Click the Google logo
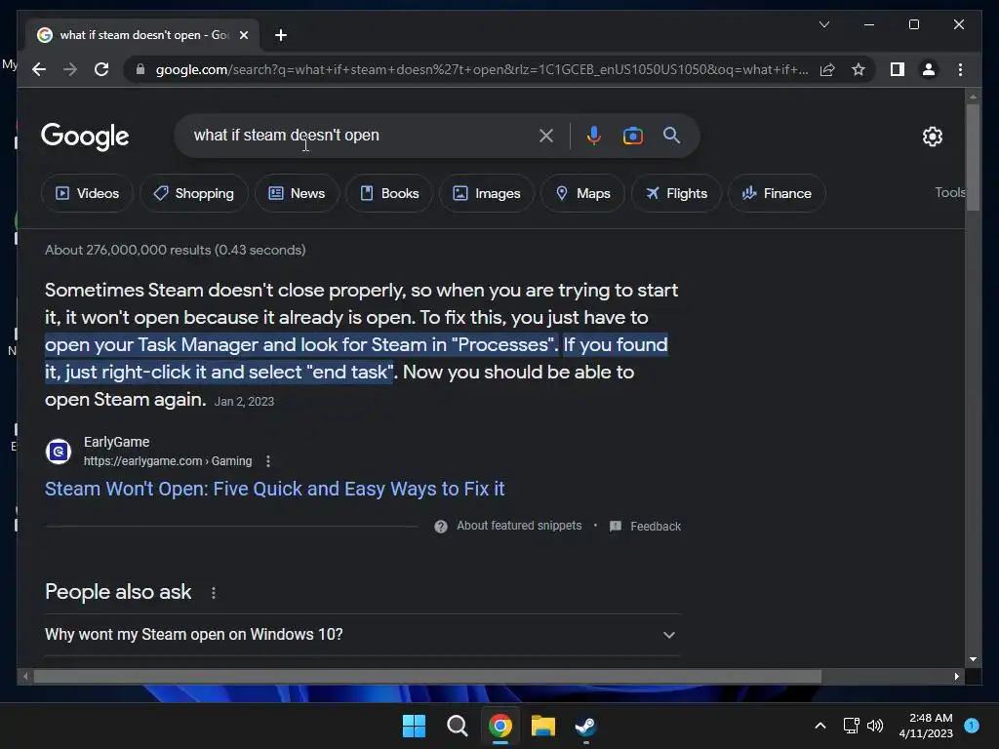Viewport: 999px width, 749px height. pyautogui.click(x=85, y=136)
